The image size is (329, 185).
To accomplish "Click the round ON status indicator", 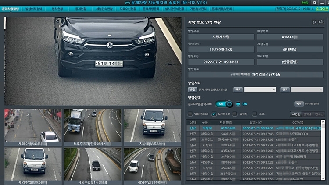I will click(238, 104).
